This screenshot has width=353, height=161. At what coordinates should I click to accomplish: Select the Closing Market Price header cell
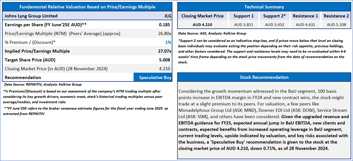click(x=203, y=16)
